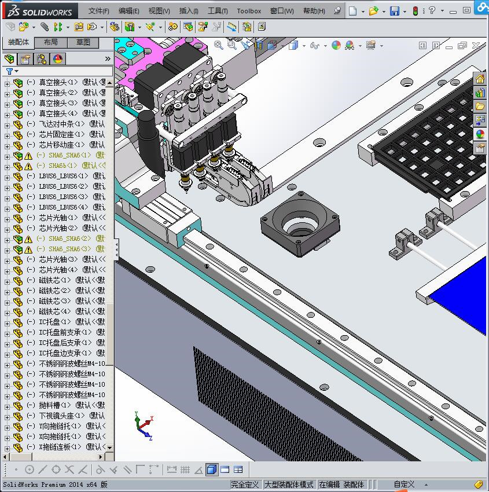Click the Bill of Materials icon
The image size is (489, 492).
(188, 27)
